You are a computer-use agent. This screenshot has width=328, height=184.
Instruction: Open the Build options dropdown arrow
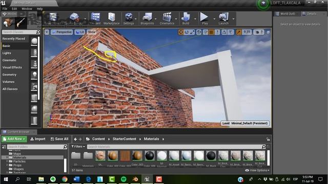pos(195,19)
